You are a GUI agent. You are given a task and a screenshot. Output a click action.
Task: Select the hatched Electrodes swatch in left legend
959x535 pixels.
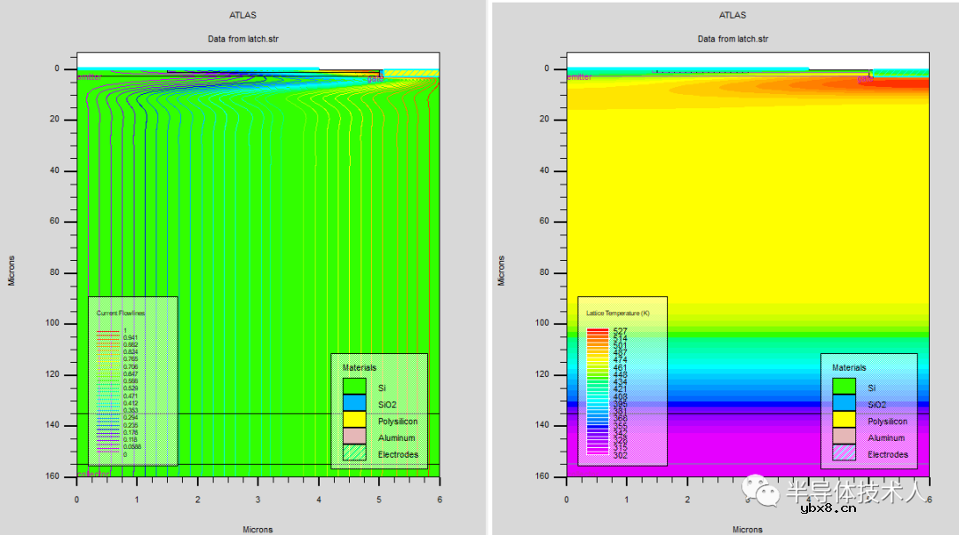click(x=354, y=453)
